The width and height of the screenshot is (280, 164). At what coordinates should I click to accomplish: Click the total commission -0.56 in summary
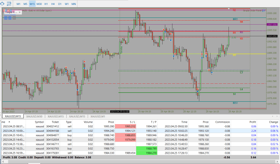227,158
